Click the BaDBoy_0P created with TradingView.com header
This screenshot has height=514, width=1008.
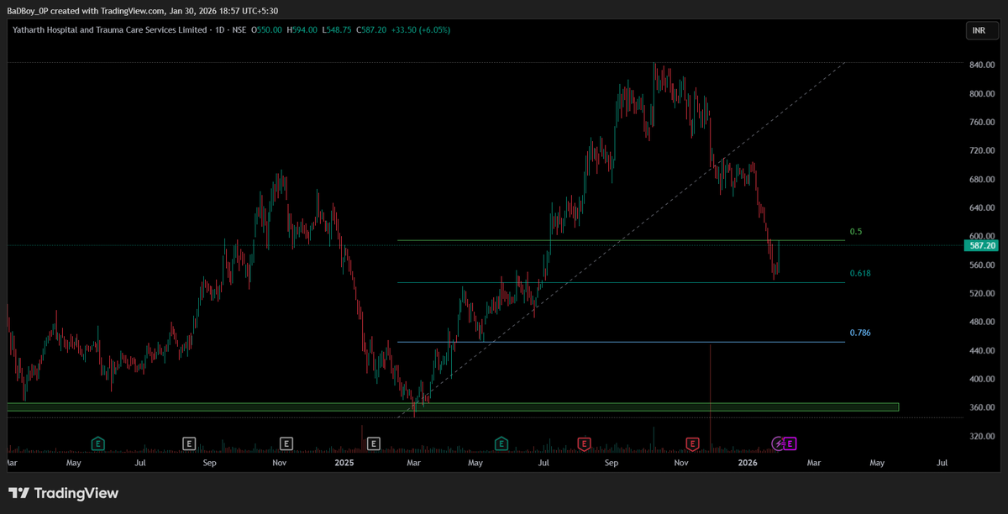tap(143, 10)
